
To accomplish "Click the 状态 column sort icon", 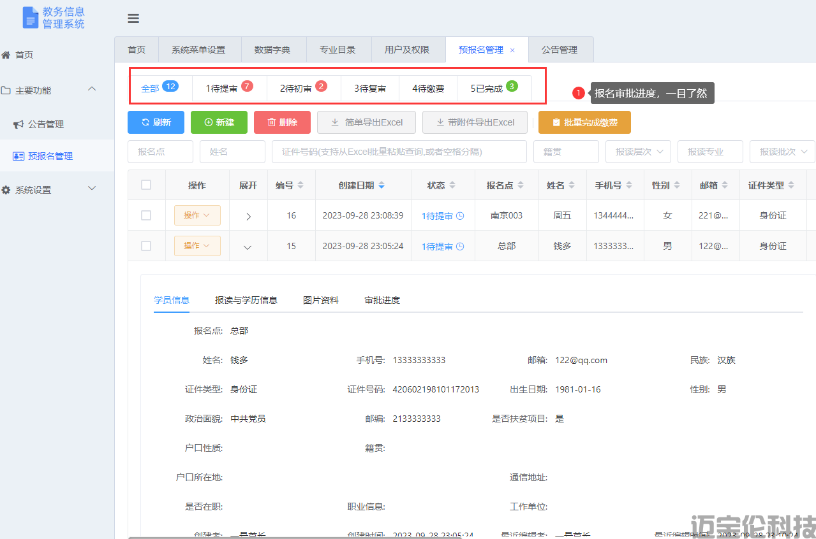I will point(452,185).
